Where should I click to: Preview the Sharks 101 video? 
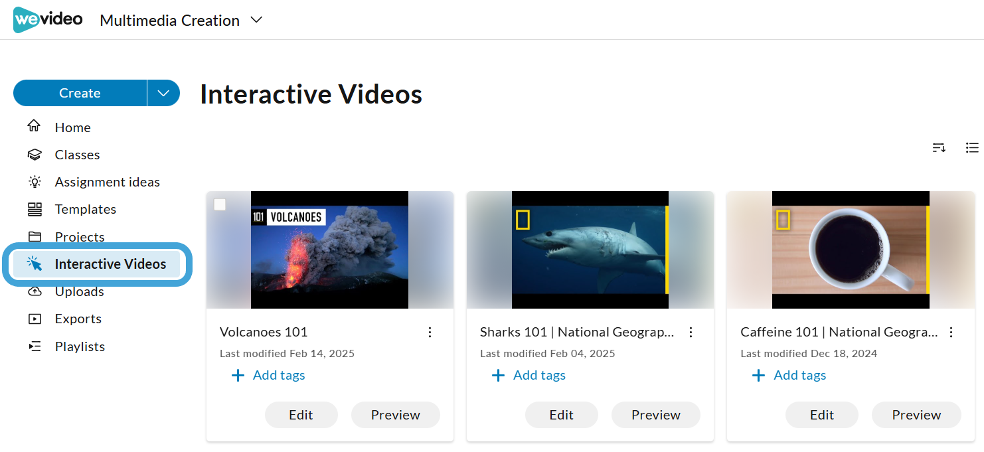(x=655, y=415)
